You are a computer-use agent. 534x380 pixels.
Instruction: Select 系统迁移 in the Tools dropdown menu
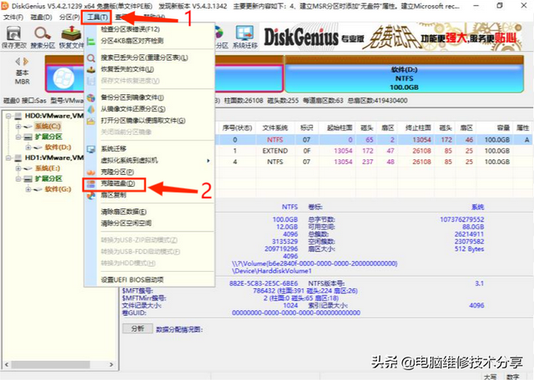pos(113,148)
